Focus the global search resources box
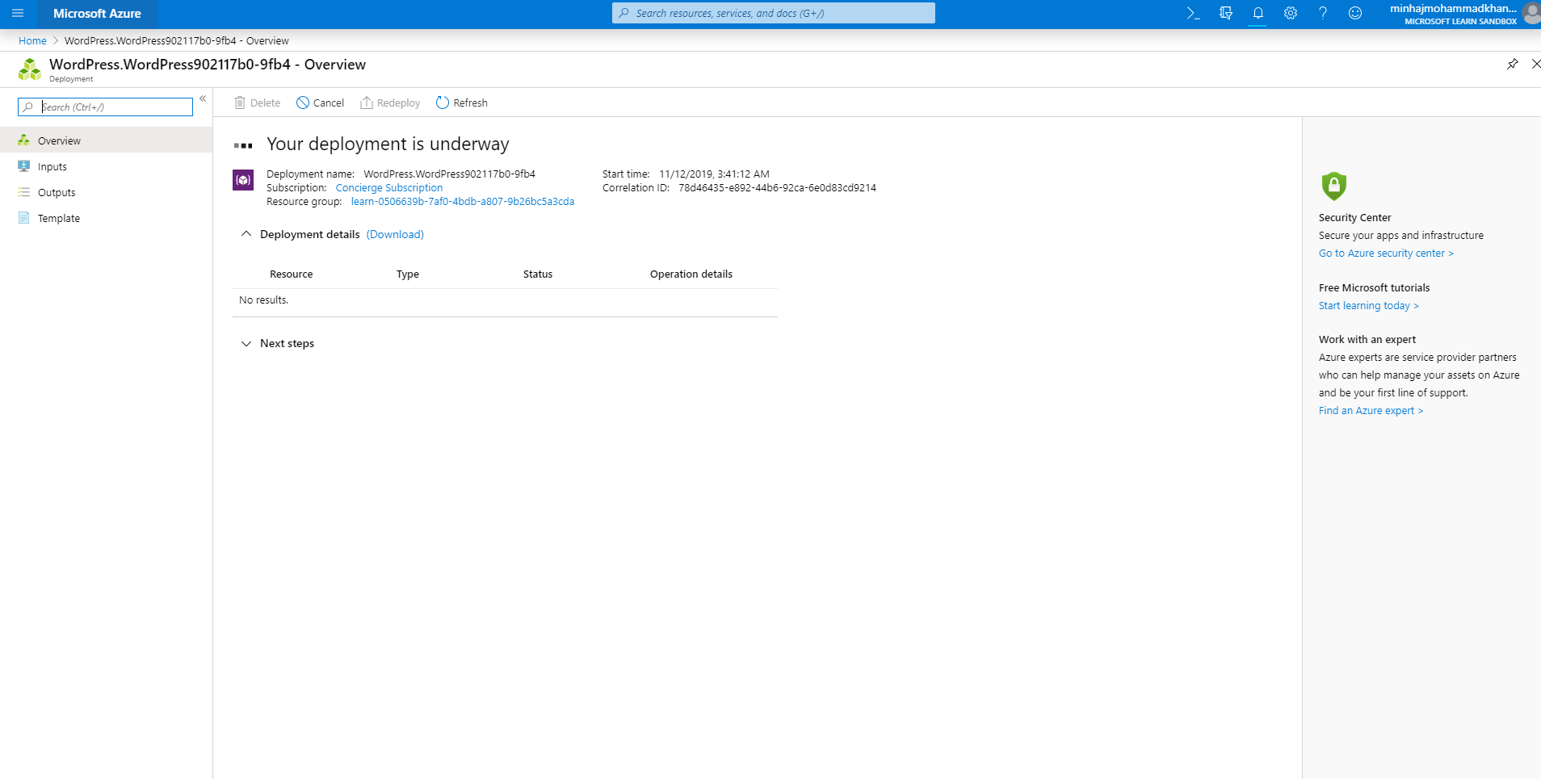Image resolution: width=1541 pixels, height=779 pixels. [773, 14]
